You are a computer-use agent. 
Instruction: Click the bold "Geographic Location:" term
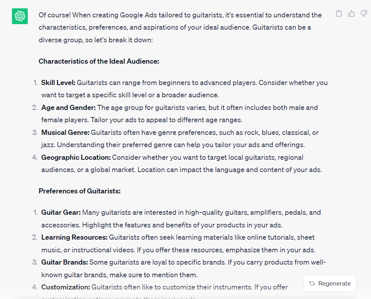coord(76,157)
